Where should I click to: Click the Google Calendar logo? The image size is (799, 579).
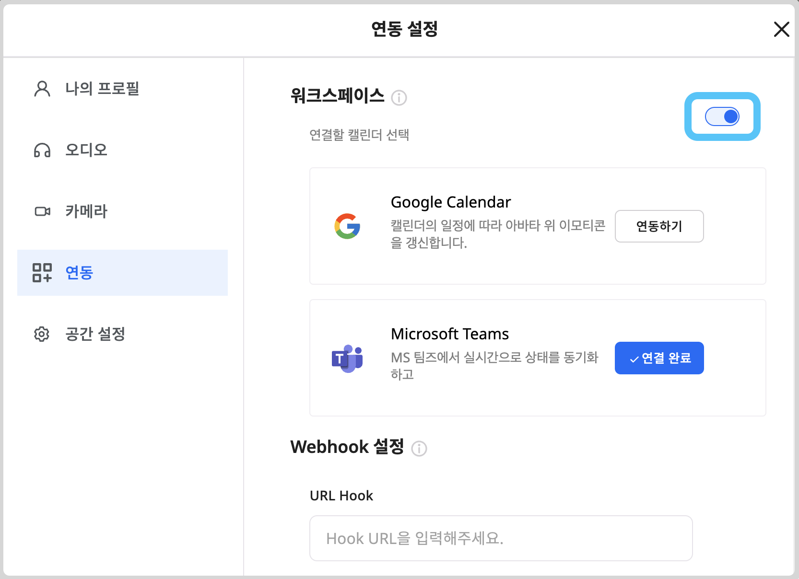pyautogui.click(x=347, y=226)
